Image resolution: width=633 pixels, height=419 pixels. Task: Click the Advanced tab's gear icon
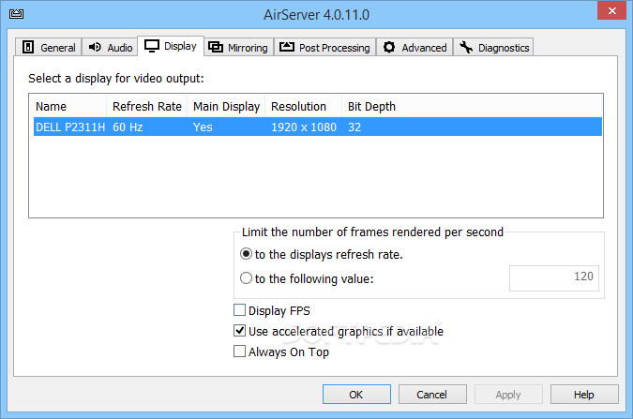pyautogui.click(x=389, y=47)
